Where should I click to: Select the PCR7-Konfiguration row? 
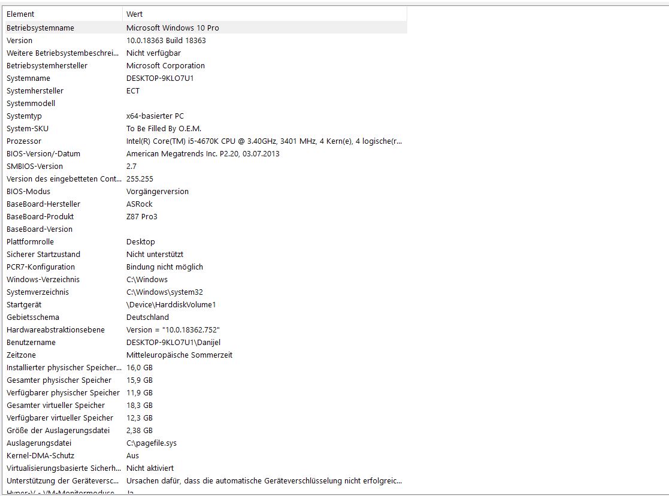pyautogui.click(x=205, y=267)
